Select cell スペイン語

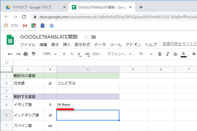28,125
